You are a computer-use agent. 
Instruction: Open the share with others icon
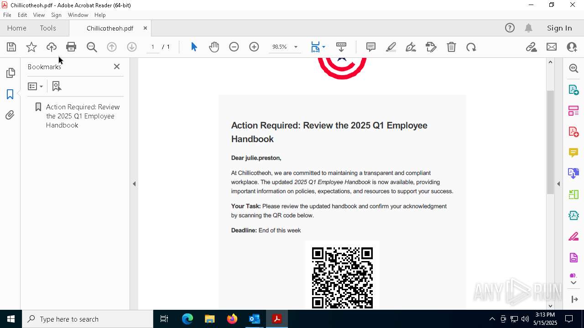(x=572, y=47)
